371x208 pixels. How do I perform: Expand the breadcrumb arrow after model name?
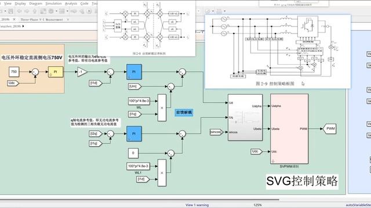point(23,26)
